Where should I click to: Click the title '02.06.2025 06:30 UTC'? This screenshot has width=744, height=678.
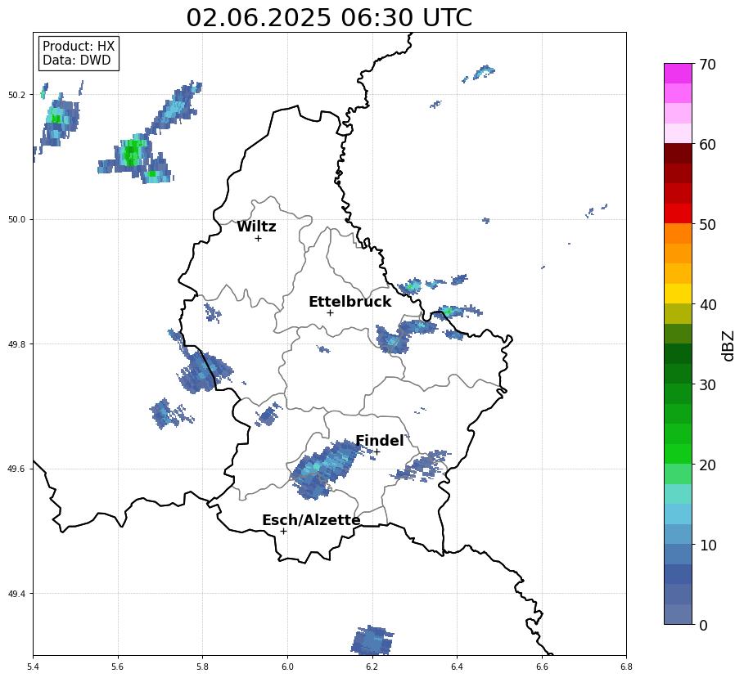point(329,18)
